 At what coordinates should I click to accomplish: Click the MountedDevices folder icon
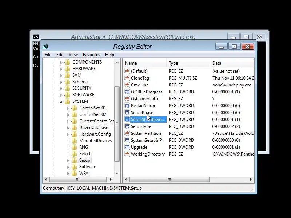click(75, 141)
